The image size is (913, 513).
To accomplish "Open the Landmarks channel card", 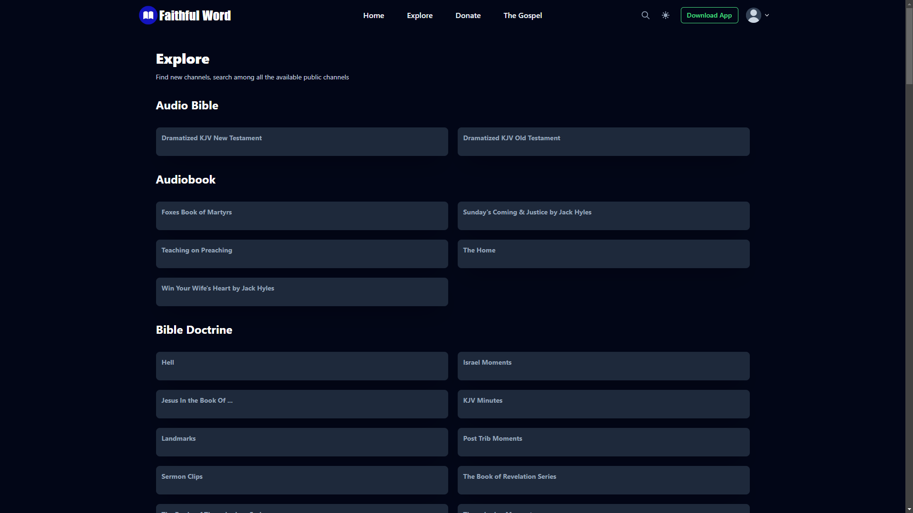I will [x=302, y=442].
